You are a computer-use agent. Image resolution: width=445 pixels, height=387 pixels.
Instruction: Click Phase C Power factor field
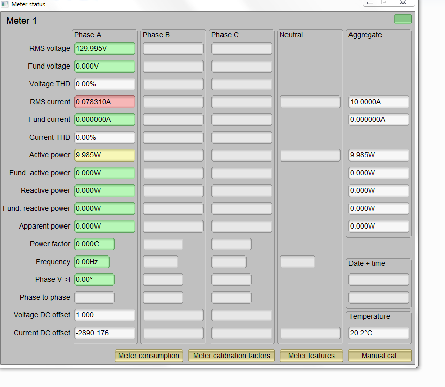232,244
